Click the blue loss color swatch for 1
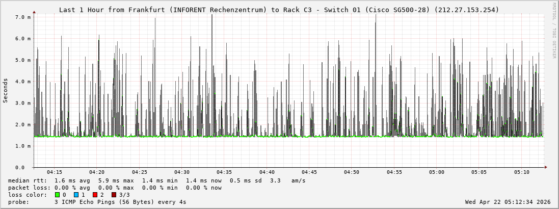The width and height of the screenshot is (559, 209). (76, 195)
